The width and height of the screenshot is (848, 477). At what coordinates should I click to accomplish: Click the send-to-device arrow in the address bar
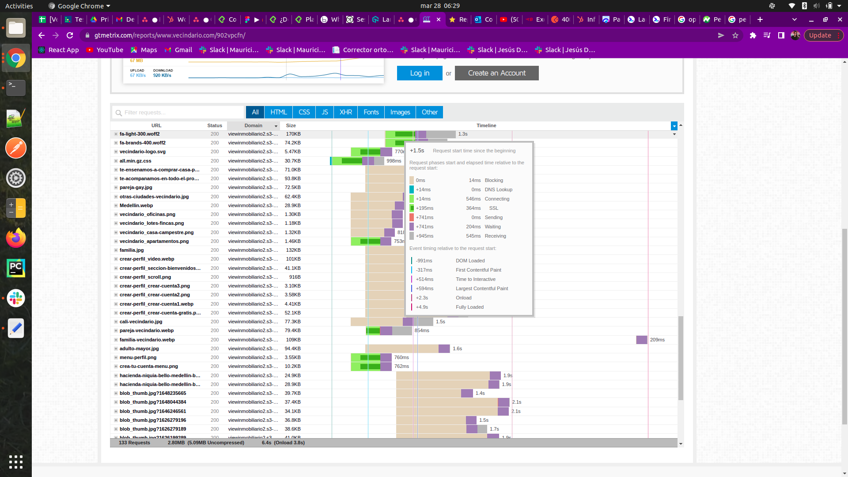click(x=720, y=35)
